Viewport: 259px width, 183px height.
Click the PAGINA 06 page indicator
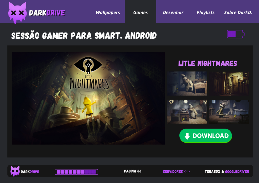[133, 171]
